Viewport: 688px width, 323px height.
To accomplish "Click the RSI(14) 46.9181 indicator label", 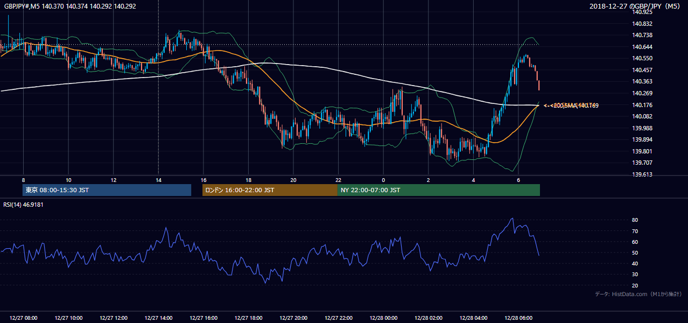I will click(23, 205).
